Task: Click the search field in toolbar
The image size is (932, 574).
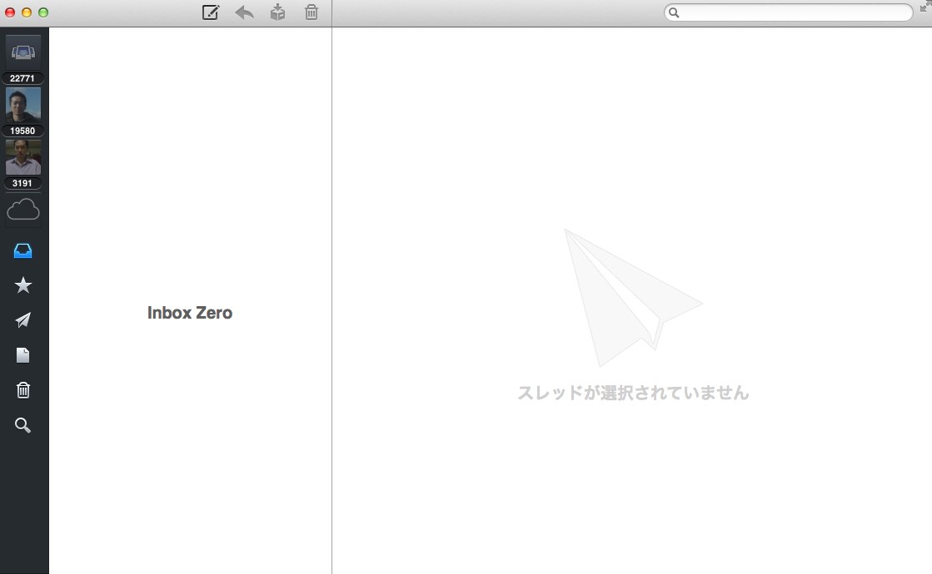Action: click(788, 12)
